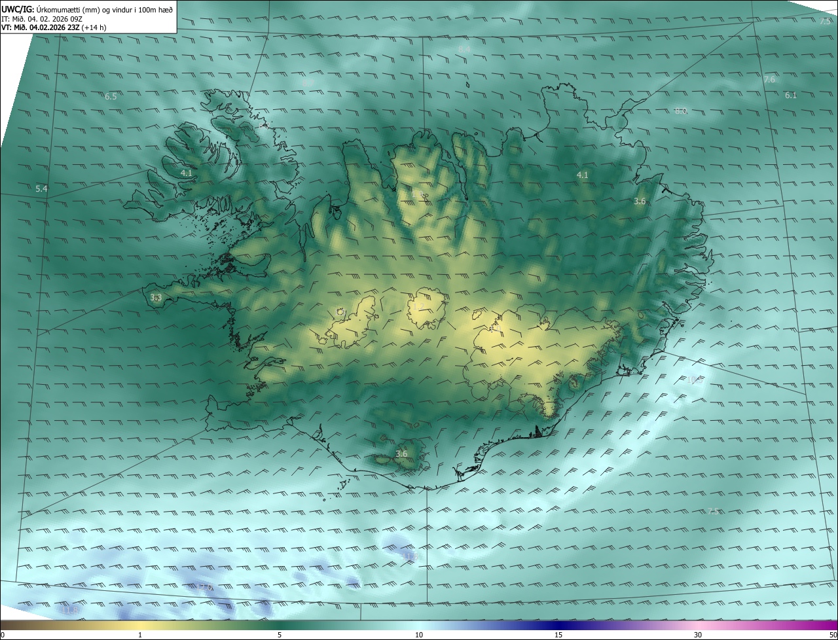Click the 8.4 precipitation value on the map
The width and height of the screenshot is (838, 640).
(464, 49)
